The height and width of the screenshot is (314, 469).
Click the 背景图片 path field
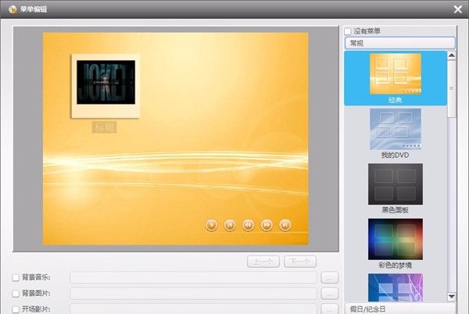point(193,294)
